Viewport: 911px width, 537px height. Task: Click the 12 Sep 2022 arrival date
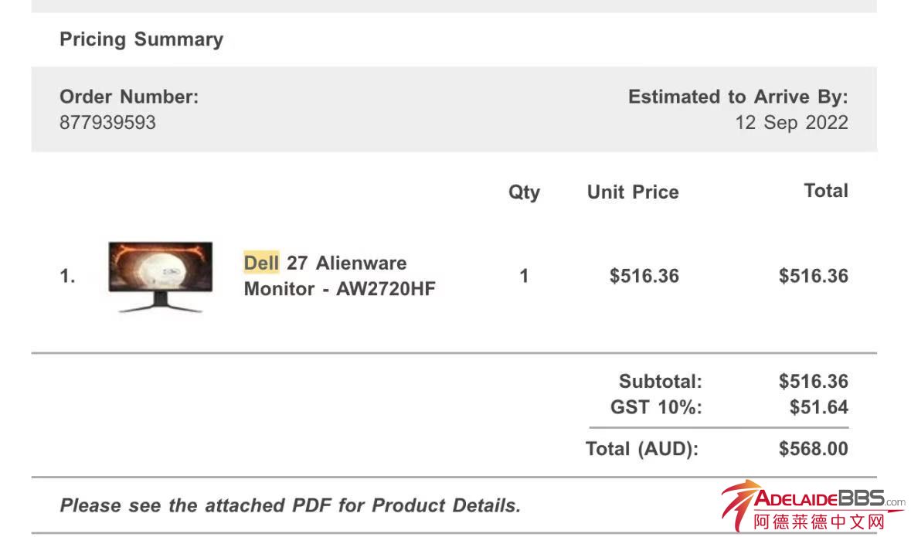click(x=791, y=122)
